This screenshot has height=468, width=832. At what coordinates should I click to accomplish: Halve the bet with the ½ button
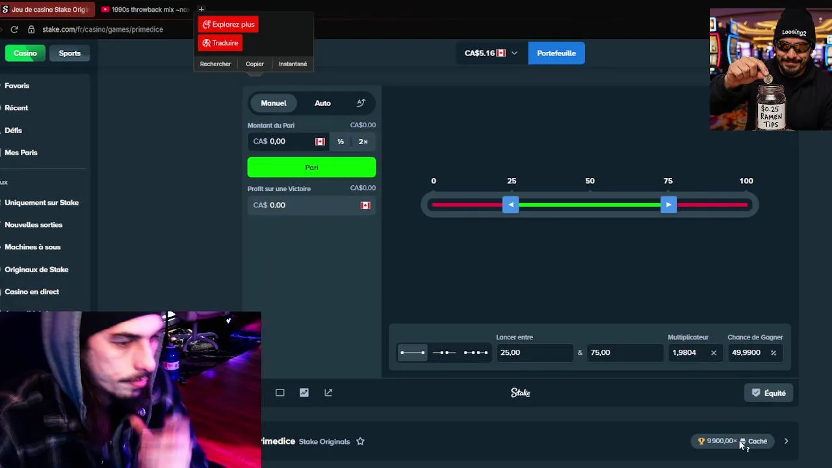(341, 142)
